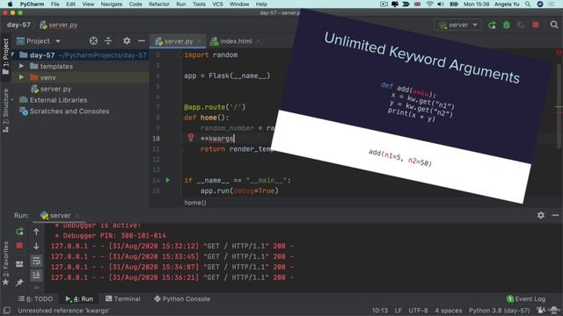Place cursor in the **kwargs line
The width and height of the screenshot is (563, 316).
217,139
